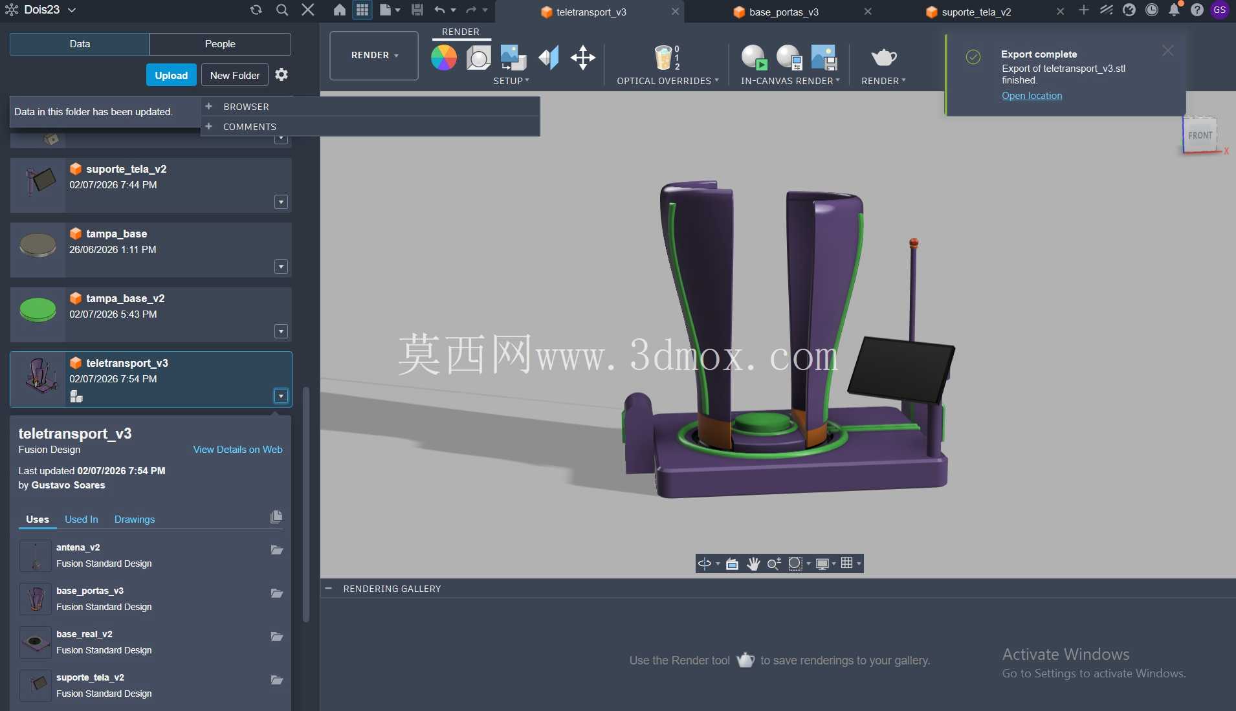The width and height of the screenshot is (1236, 711).
Task: Undo the last action
Action: click(440, 10)
